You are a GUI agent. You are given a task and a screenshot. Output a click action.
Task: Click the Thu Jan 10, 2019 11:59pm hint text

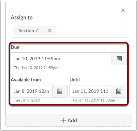point(36,68)
